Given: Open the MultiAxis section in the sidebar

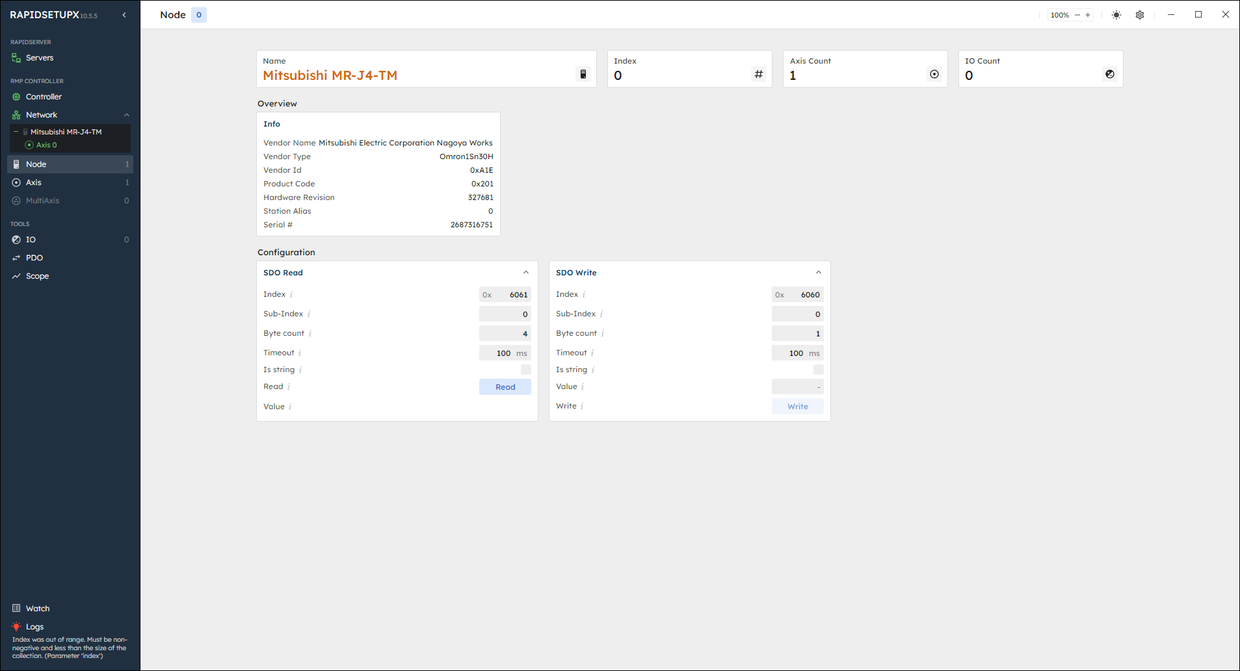Looking at the screenshot, I should click(70, 201).
